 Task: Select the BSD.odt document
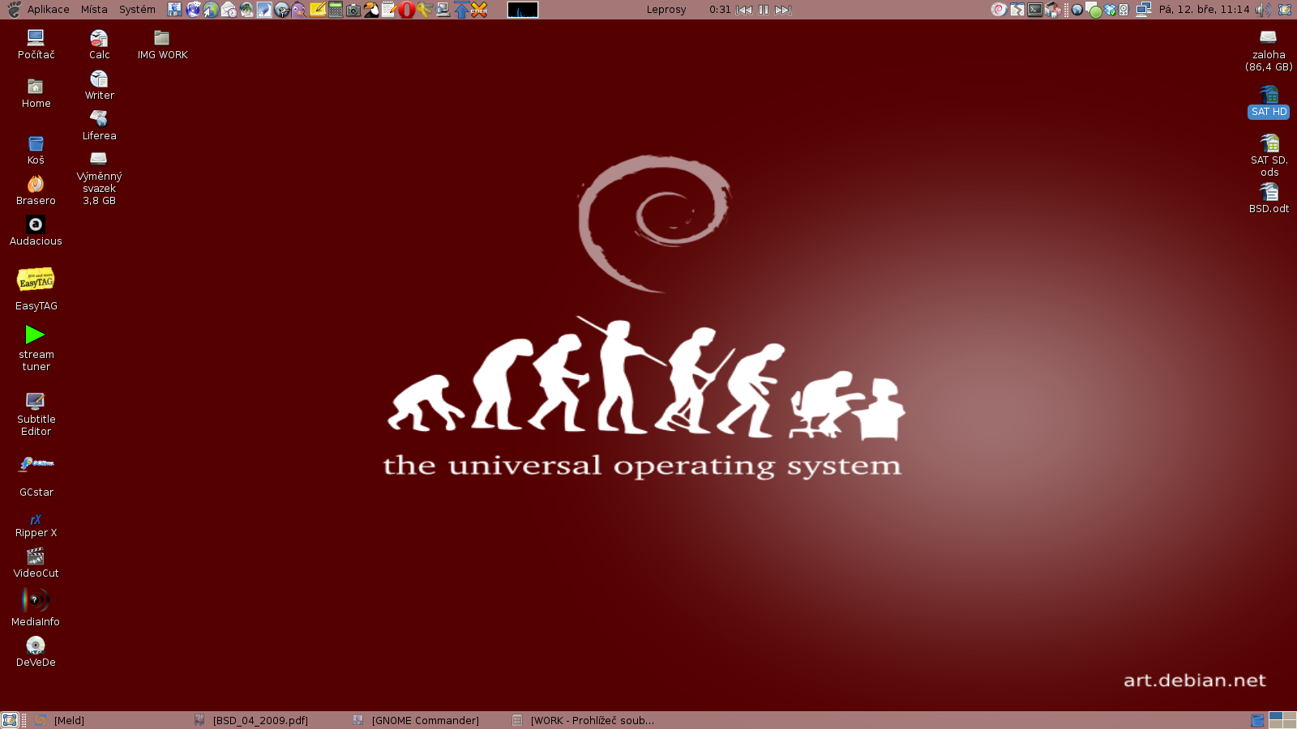(1269, 198)
